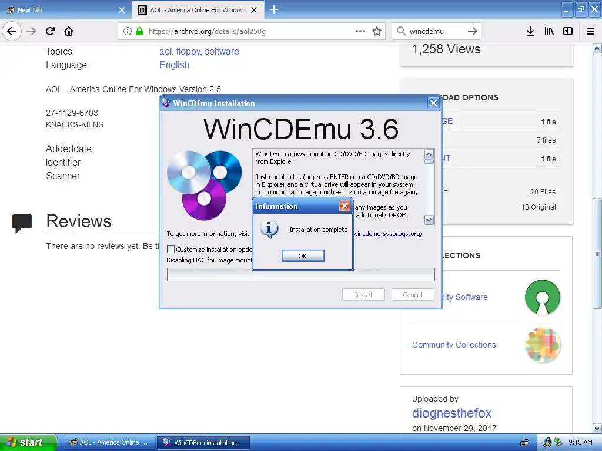The width and height of the screenshot is (602, 451).
Task: Close the Information dialog with the X
Action: click(x=345, y=206)
